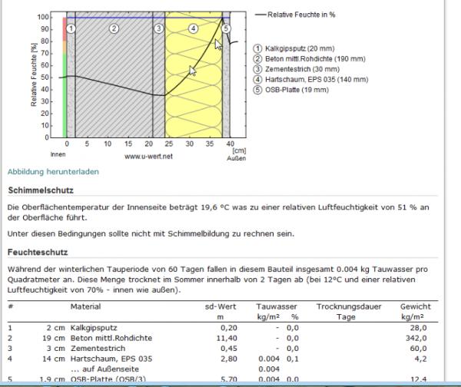
Task: Click the green segment of the humidity color bar
Action: (65, 95)
